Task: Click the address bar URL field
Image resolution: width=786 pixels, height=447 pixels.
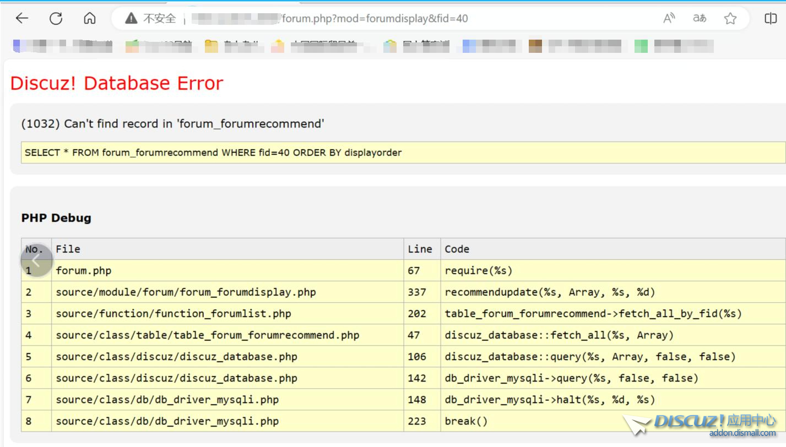Action: click(430, 19)
